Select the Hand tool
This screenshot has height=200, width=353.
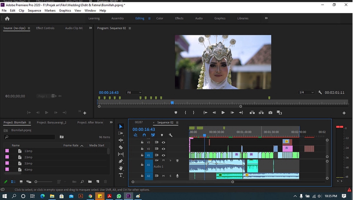click(x=121, y=168)
